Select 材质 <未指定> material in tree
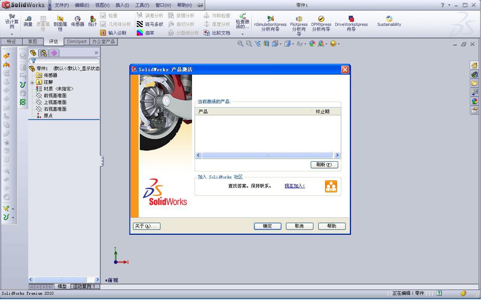Viewport: 481px width, 300px height. (55, 89)
